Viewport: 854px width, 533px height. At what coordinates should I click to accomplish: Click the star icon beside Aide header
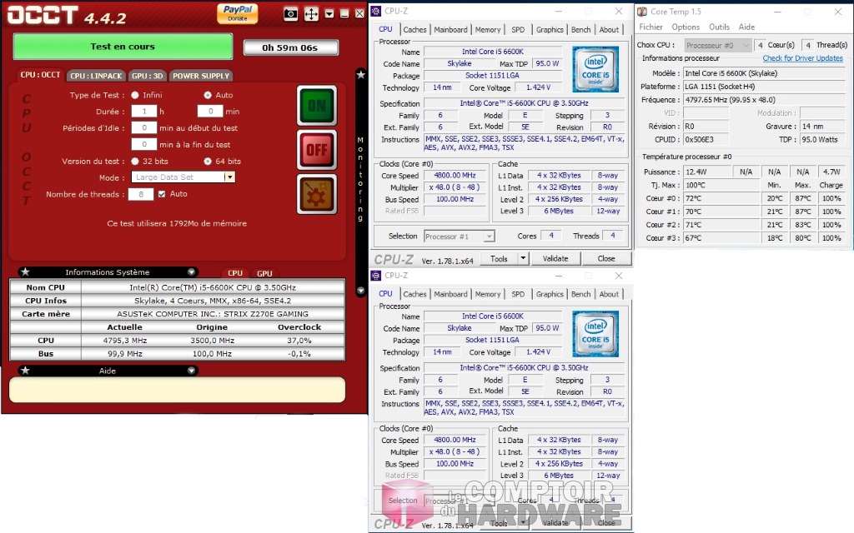[25, 371]
